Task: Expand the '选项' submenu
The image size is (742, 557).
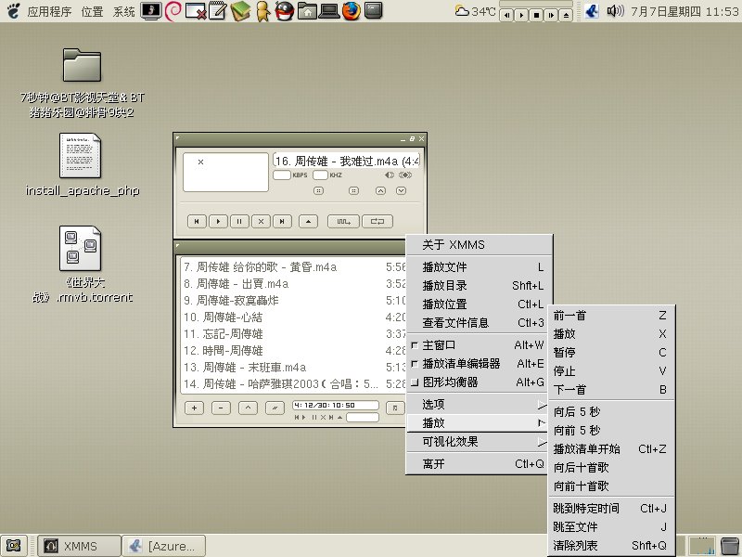Action: [x=479, y=405]
